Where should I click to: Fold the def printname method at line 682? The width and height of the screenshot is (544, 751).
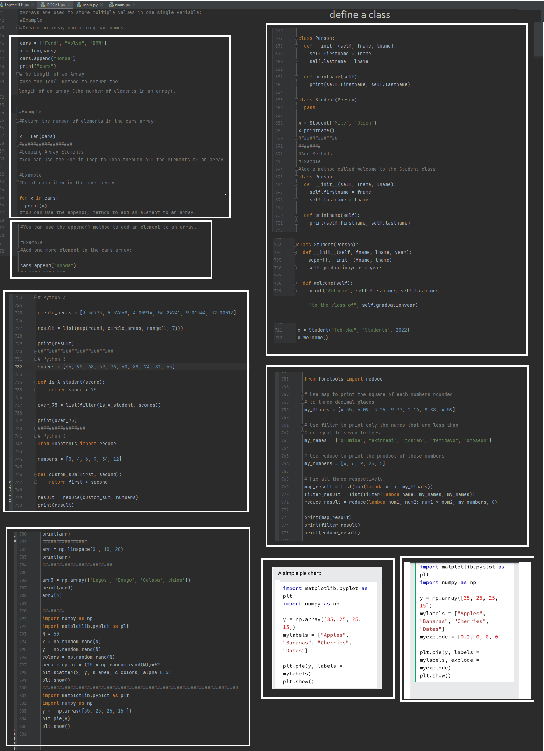click(x=296, y=77)
